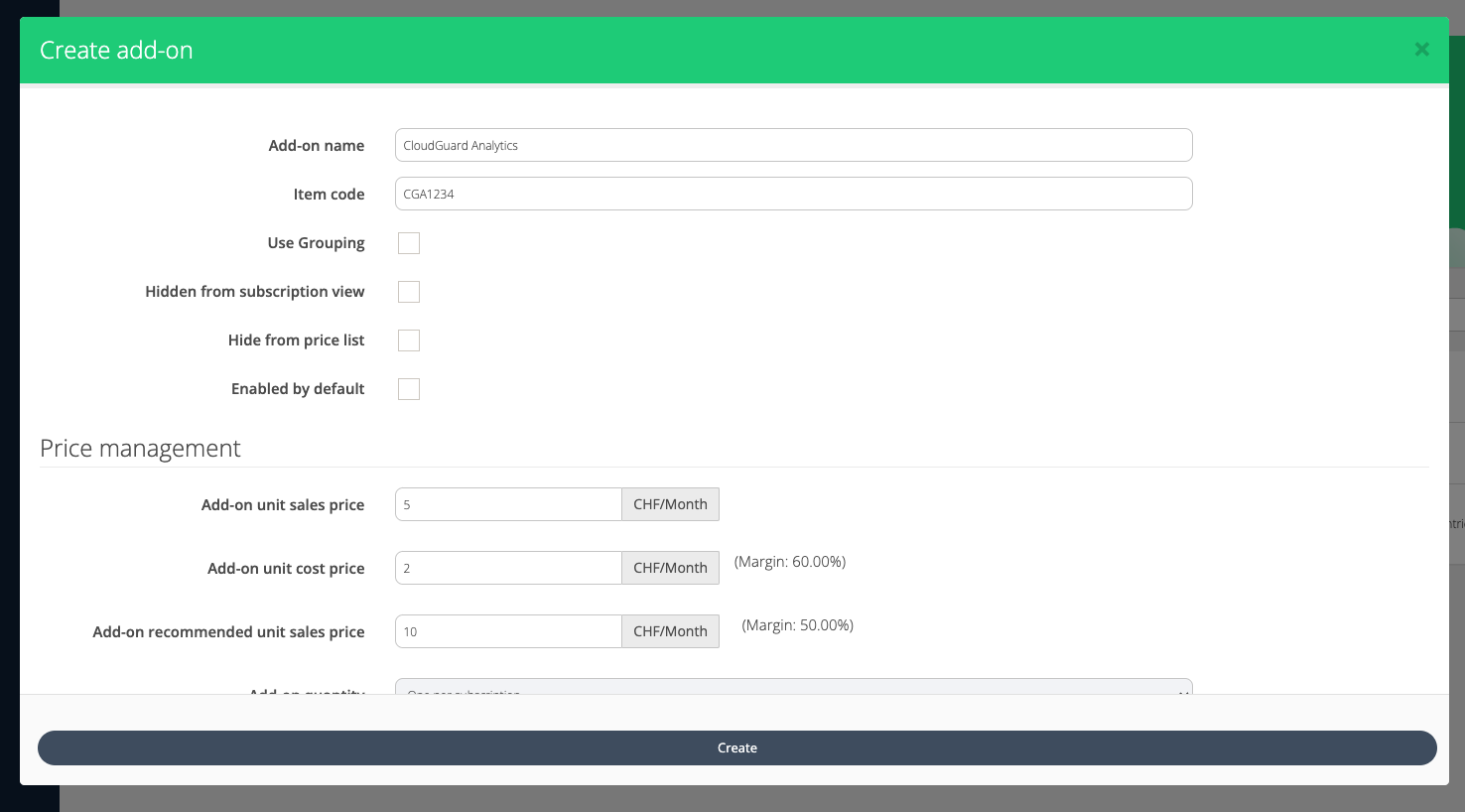Click the Item code input field
1465x812 pixels.
click(x=793, y=194)
